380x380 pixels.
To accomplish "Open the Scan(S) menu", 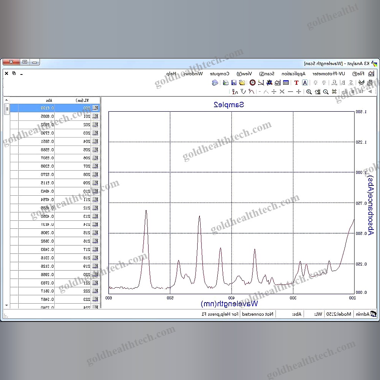I will click(x=267, y=74).
